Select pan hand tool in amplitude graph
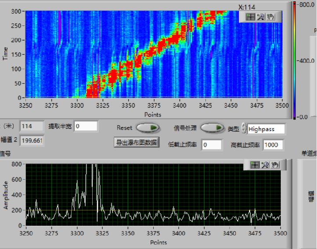 pos(275,165)
